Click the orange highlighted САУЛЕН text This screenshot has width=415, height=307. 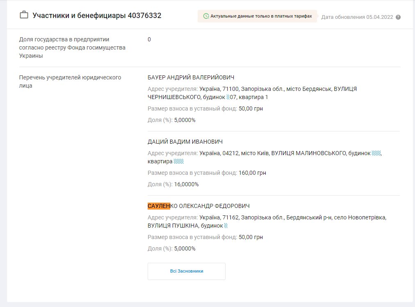(158, 206)
